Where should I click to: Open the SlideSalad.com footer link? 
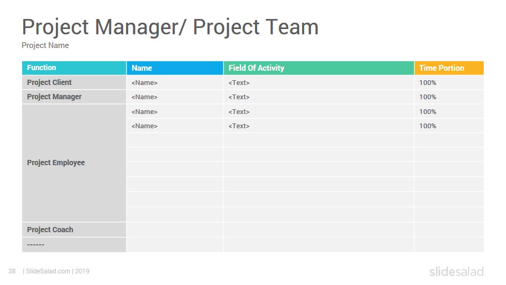pos(48,271)
